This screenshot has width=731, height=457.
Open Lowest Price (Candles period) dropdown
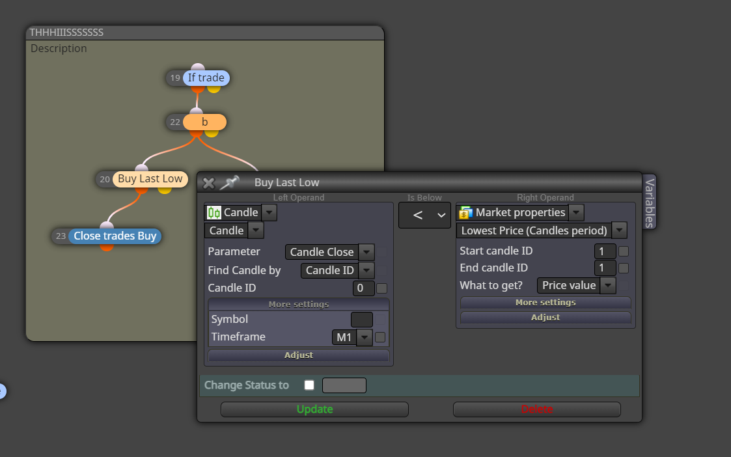click(x=619, y=230)
